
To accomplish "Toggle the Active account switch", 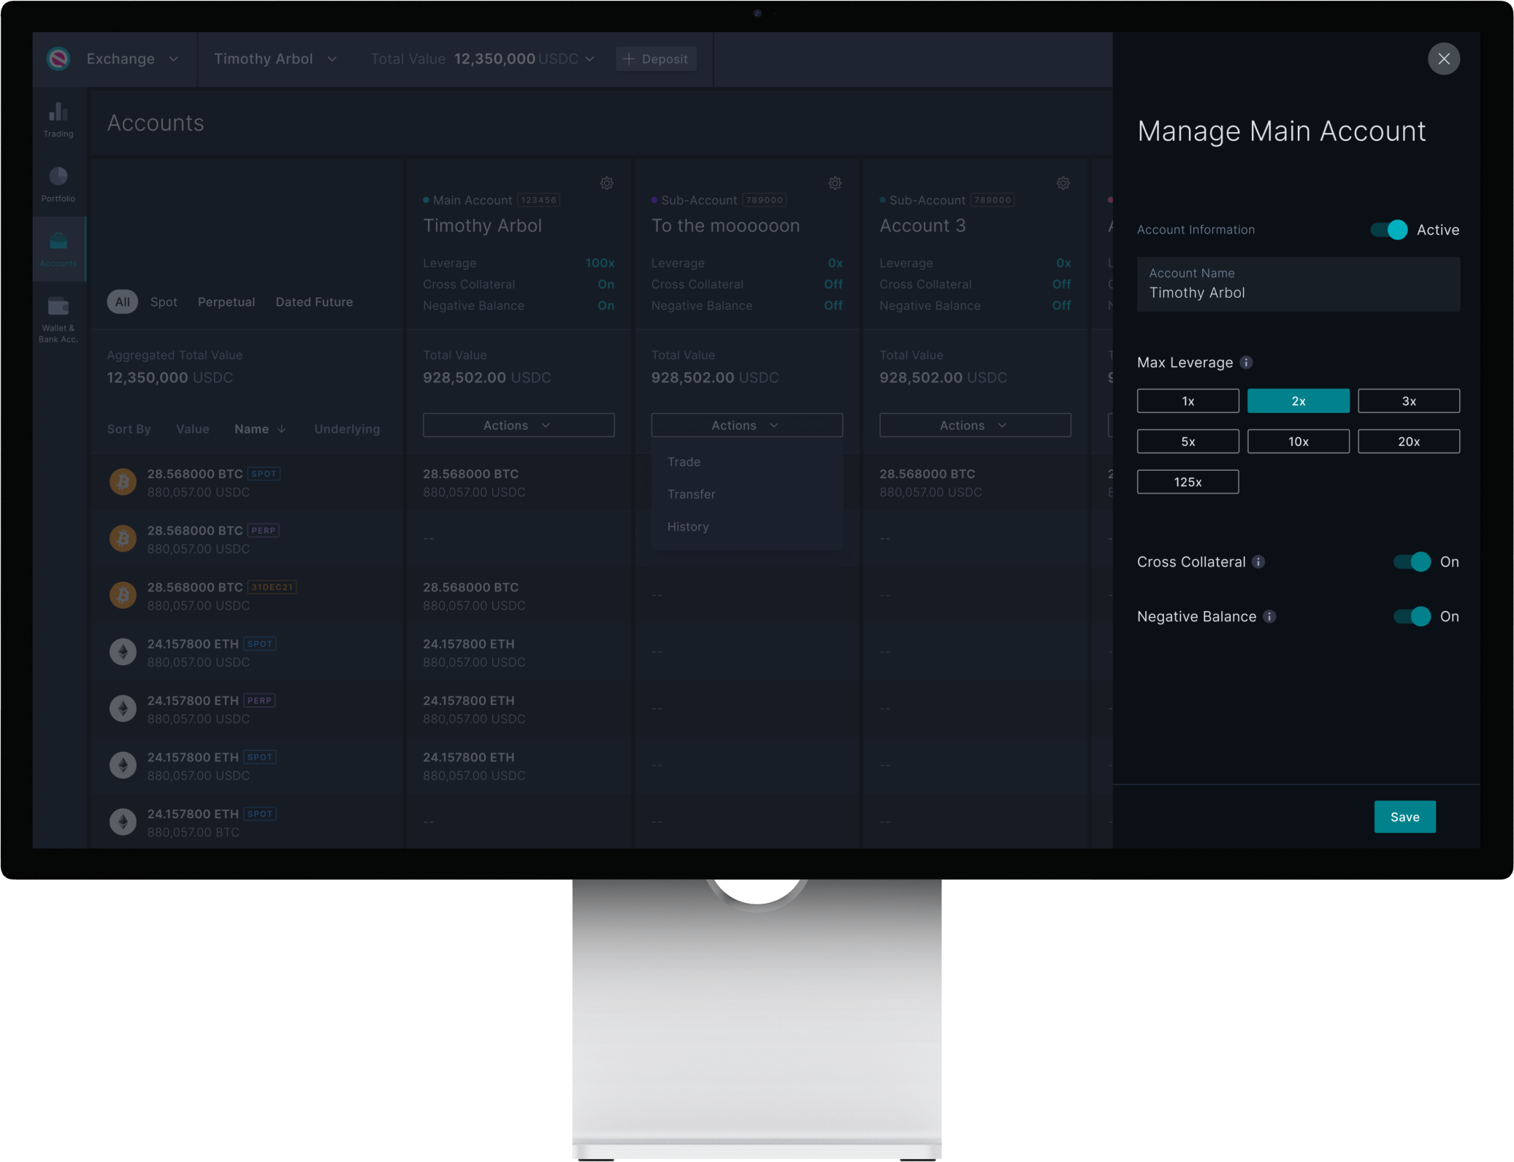I will (x=1388, y=230).
